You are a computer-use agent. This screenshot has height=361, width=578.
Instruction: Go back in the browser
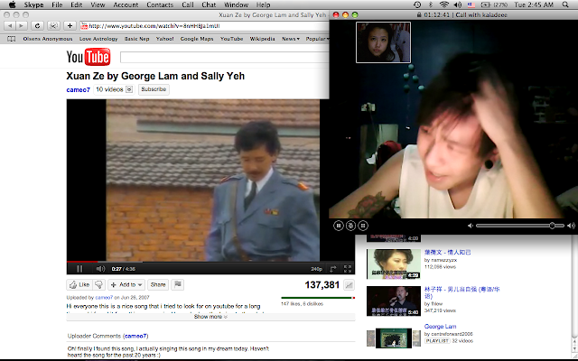(10, 26)
